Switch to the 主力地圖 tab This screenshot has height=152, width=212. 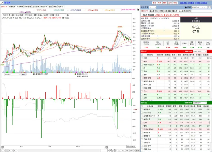pyautogui.click(x=36, y=7)
